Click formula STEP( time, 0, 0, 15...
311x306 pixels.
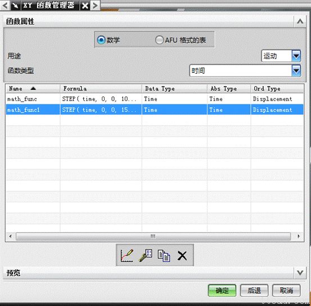tap(99, 110)
